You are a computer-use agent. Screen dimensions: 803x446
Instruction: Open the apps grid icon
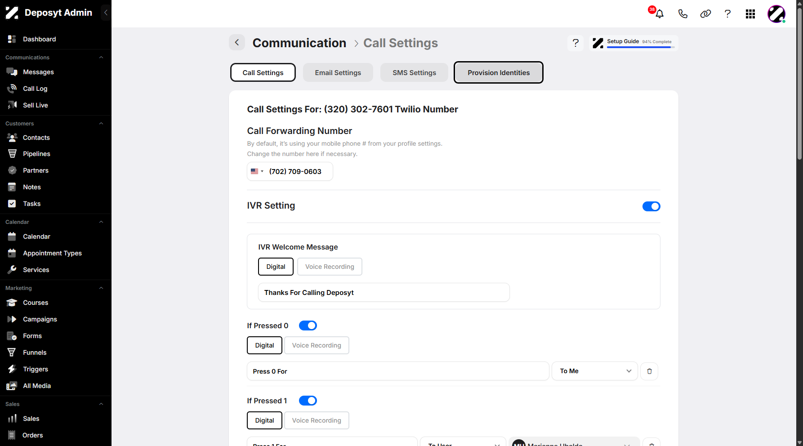[750, 14]
